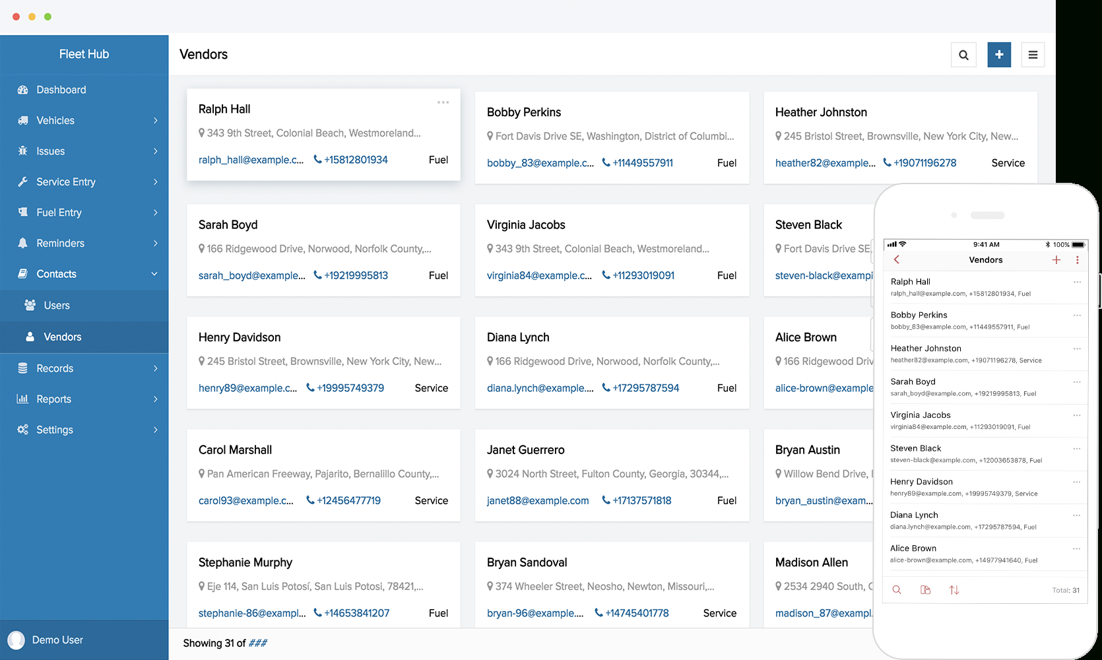Click phone icon beside Sarah Boyd's number

(x=317, y=275)
